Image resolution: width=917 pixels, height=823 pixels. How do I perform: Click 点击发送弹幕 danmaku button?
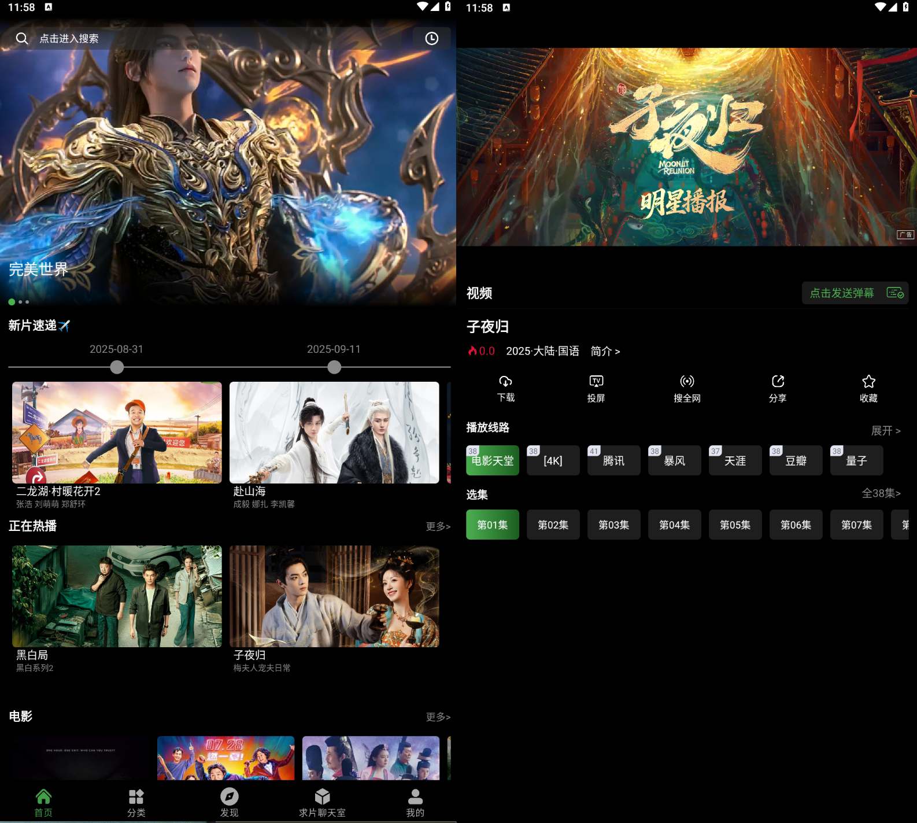click(x=855, y=293)
